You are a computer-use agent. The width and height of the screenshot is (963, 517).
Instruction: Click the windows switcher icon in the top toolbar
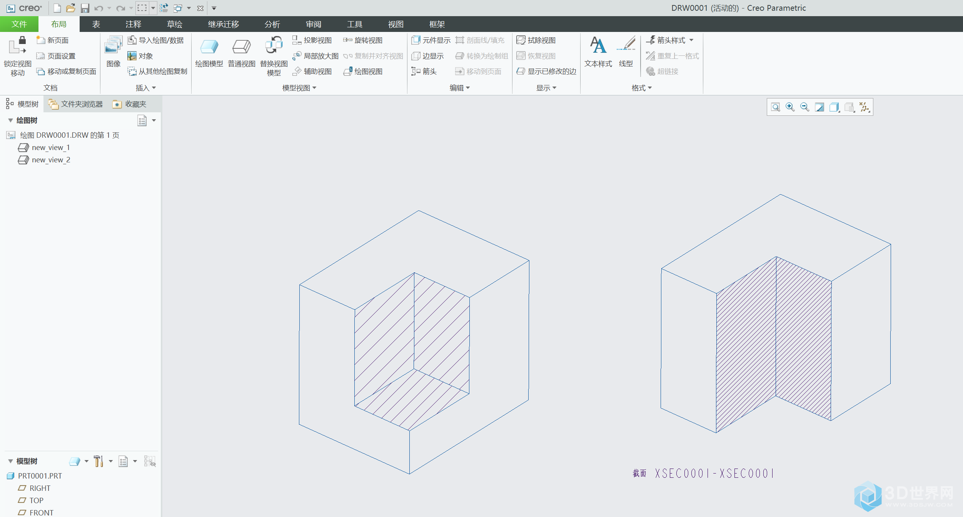(178, 8)
